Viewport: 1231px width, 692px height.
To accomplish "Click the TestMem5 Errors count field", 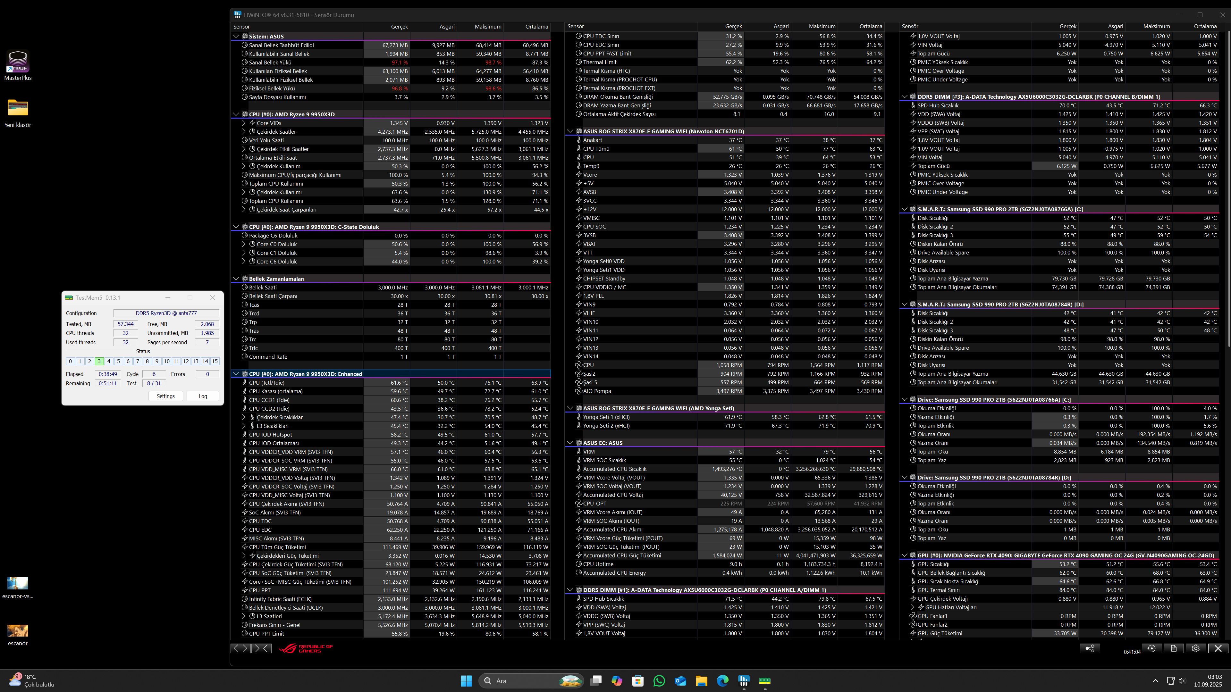I will coord(207,374).
